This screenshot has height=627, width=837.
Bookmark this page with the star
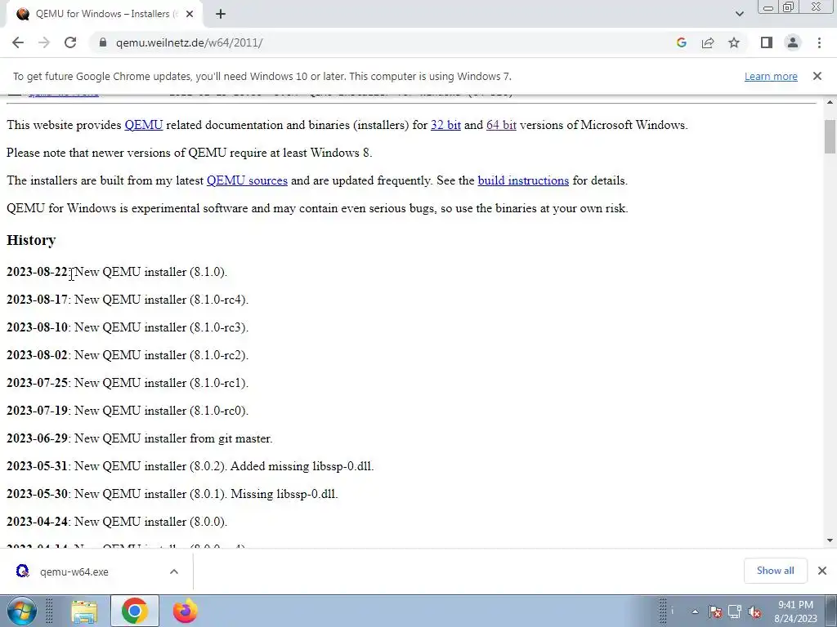(734, 42)
